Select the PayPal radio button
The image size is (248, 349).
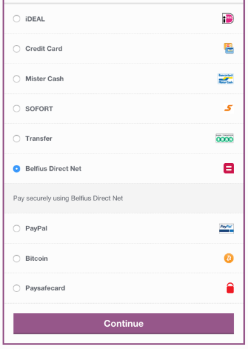pyautogui.click(x=16, y=228)
